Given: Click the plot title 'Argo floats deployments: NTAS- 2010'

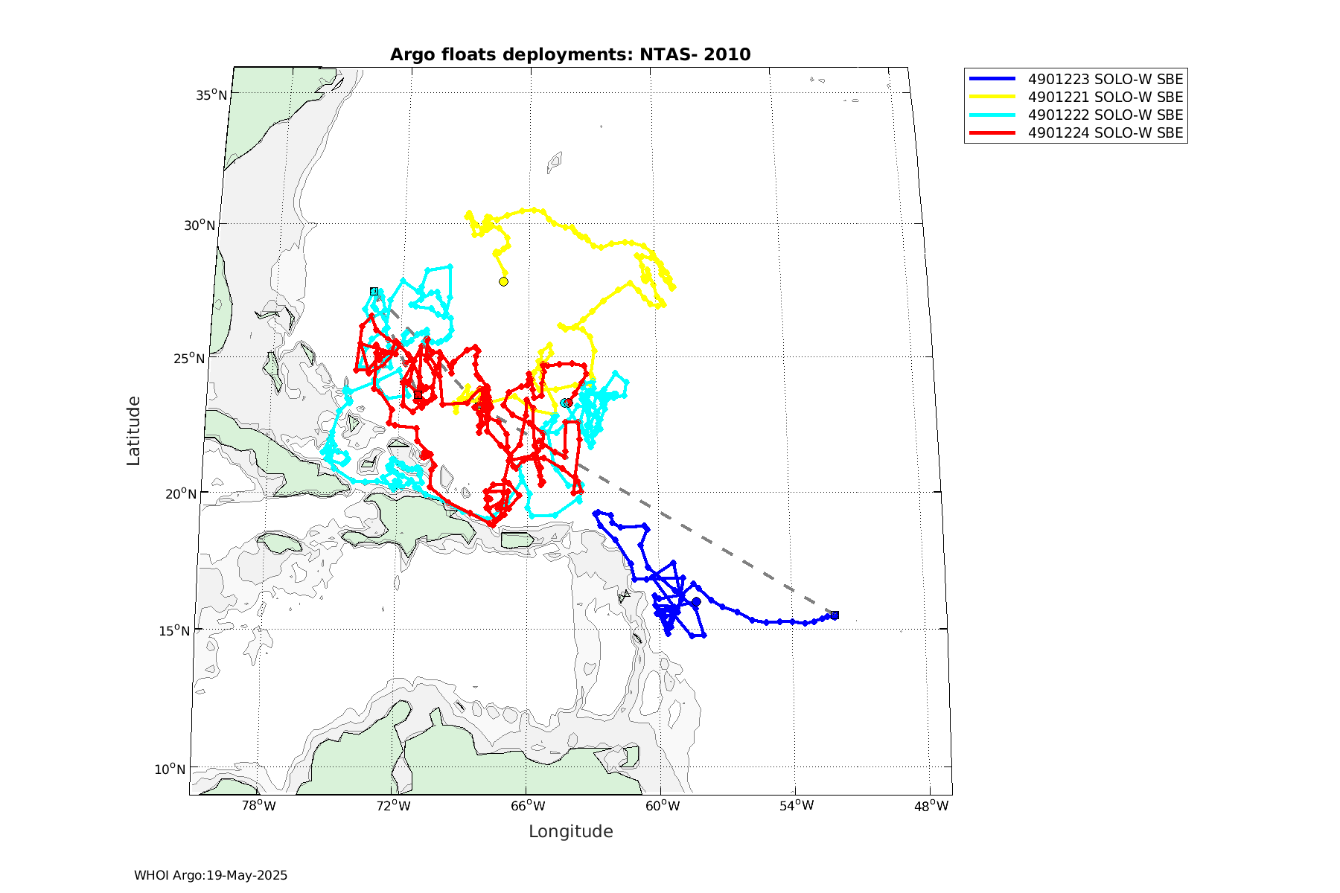Looking at the screenshot, I should click(570, 54).
